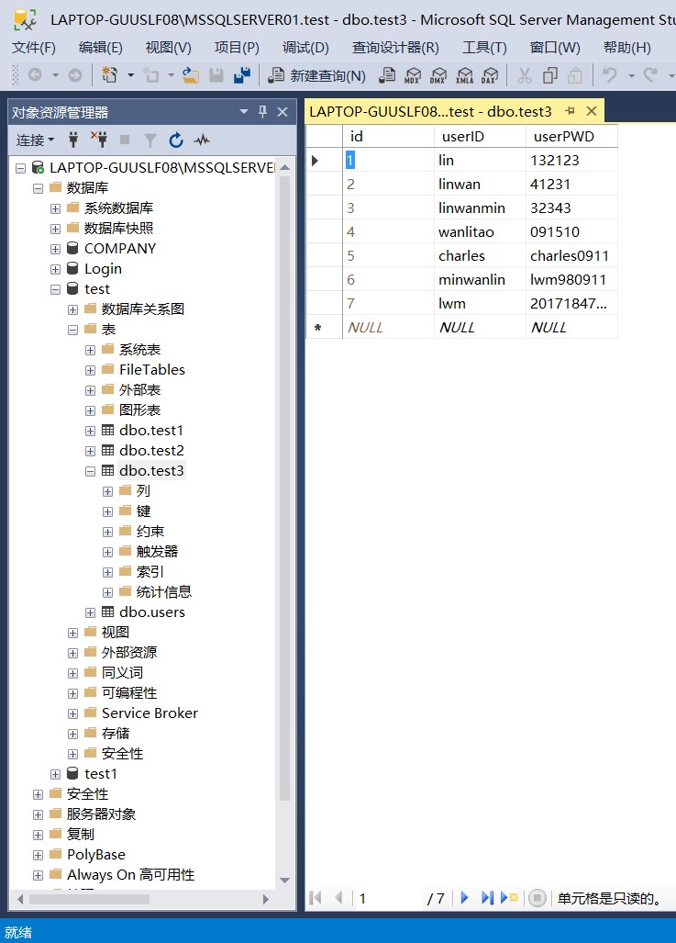Open the 连接 dropdown in Object Explorer

(35, 140)
